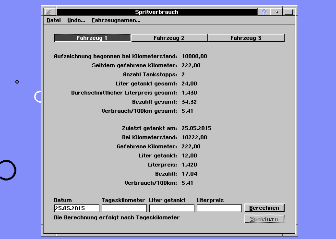Screen dimensions: 336x239
Task: Focus the Liter getankt input field
Action: click(171, 208)
